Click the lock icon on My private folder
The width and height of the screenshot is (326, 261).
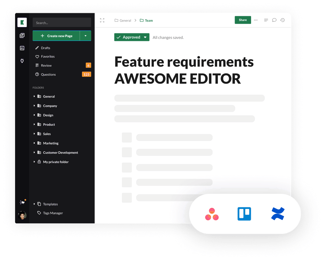tap(39, 162)
